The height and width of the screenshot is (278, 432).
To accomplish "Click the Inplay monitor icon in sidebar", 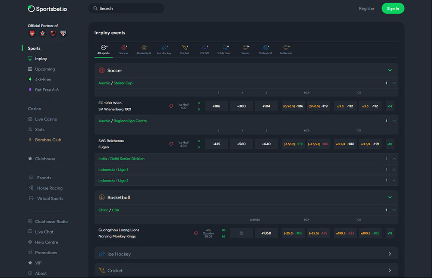I will (x=30, y=58).
